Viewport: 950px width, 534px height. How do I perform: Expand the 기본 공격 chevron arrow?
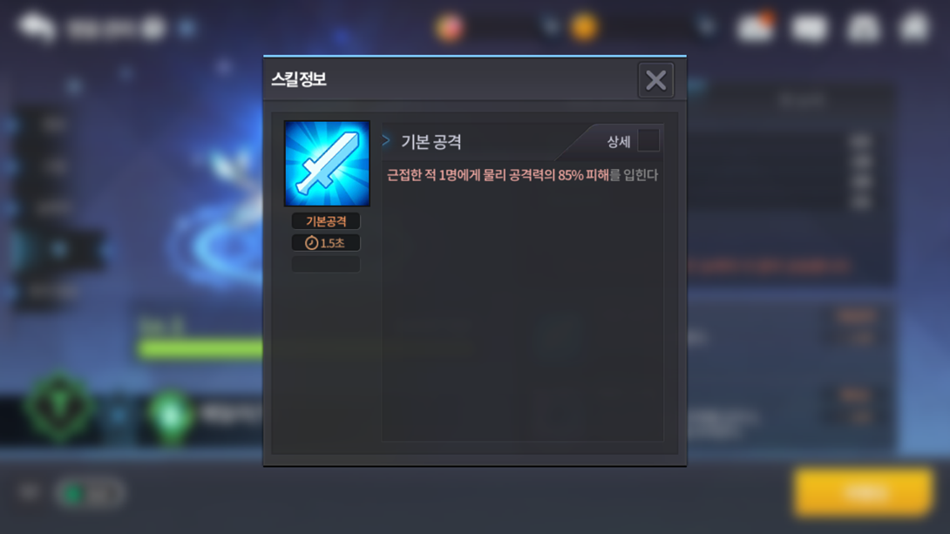386,140
